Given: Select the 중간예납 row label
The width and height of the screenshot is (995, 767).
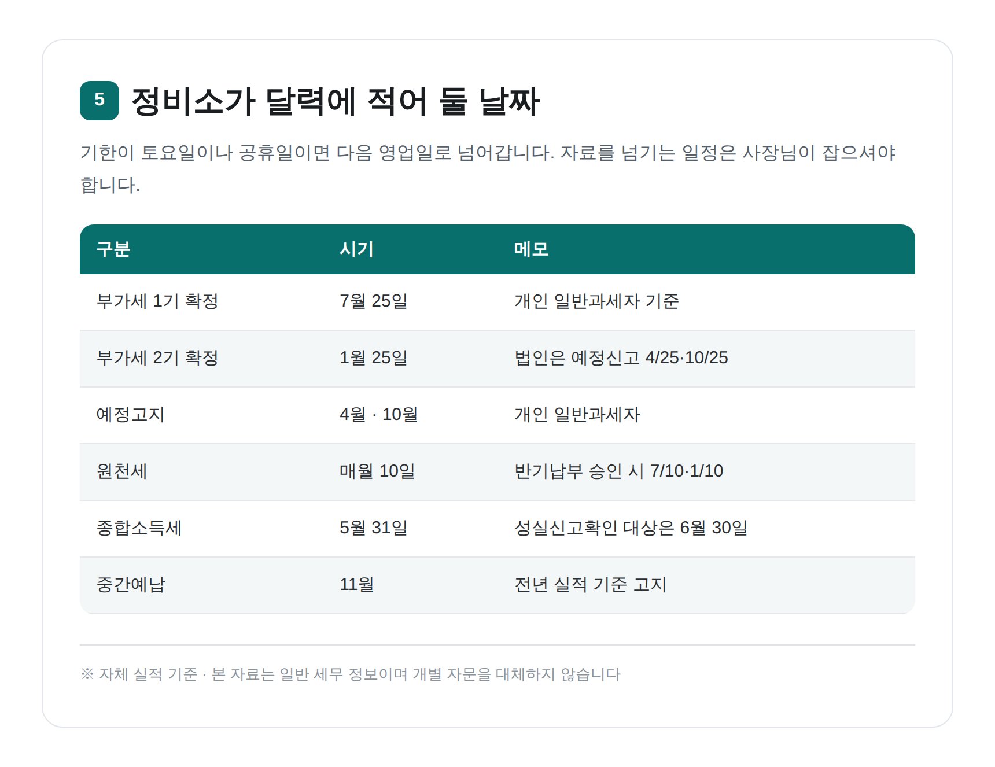Looking at the screenshot, I should coord(131,585).
